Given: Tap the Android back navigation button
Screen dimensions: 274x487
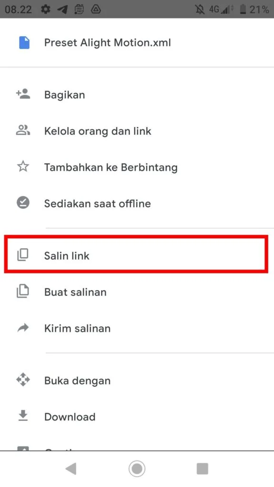Looking at the screenshot, I should 71,468.
